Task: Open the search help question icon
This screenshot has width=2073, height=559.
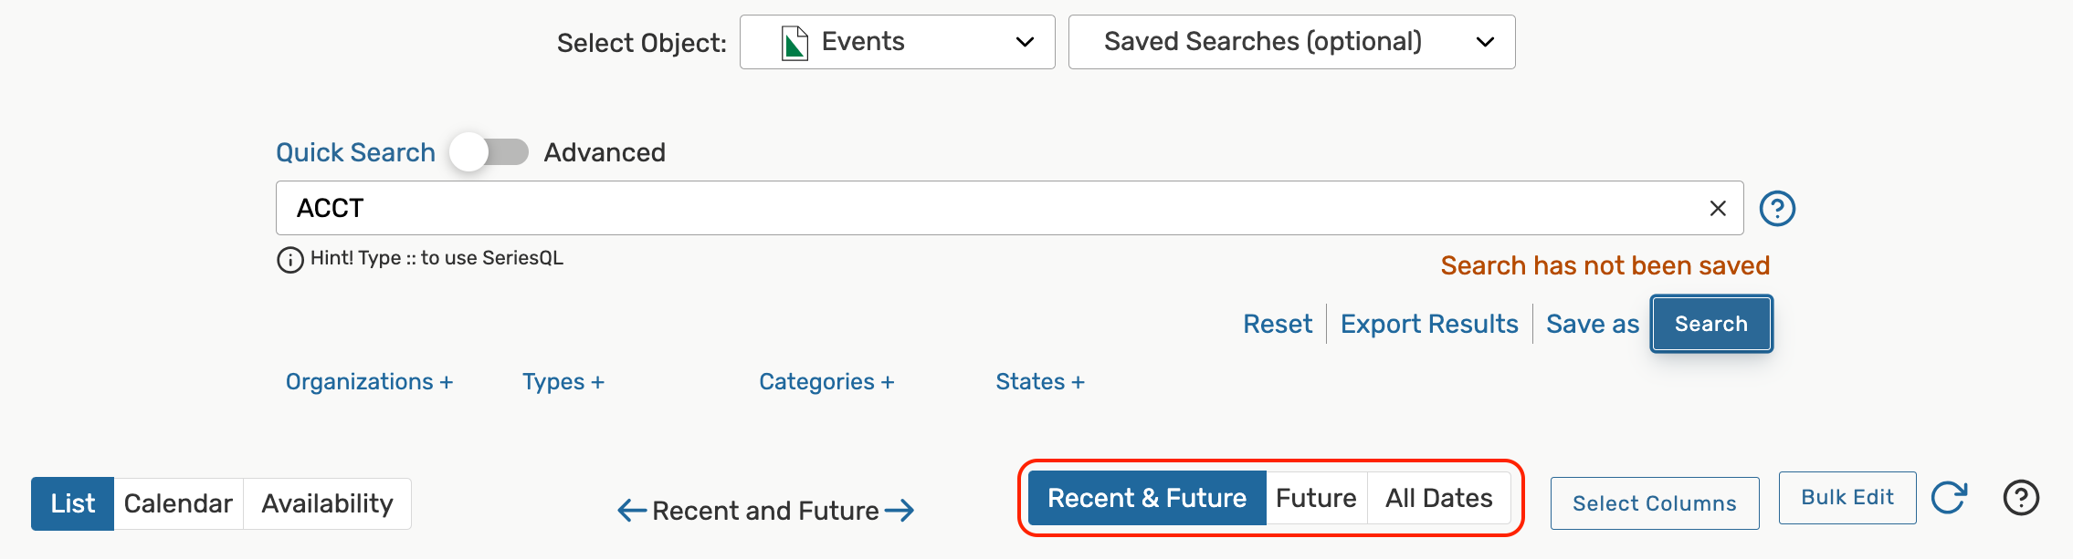Action: click(1777, 209)
